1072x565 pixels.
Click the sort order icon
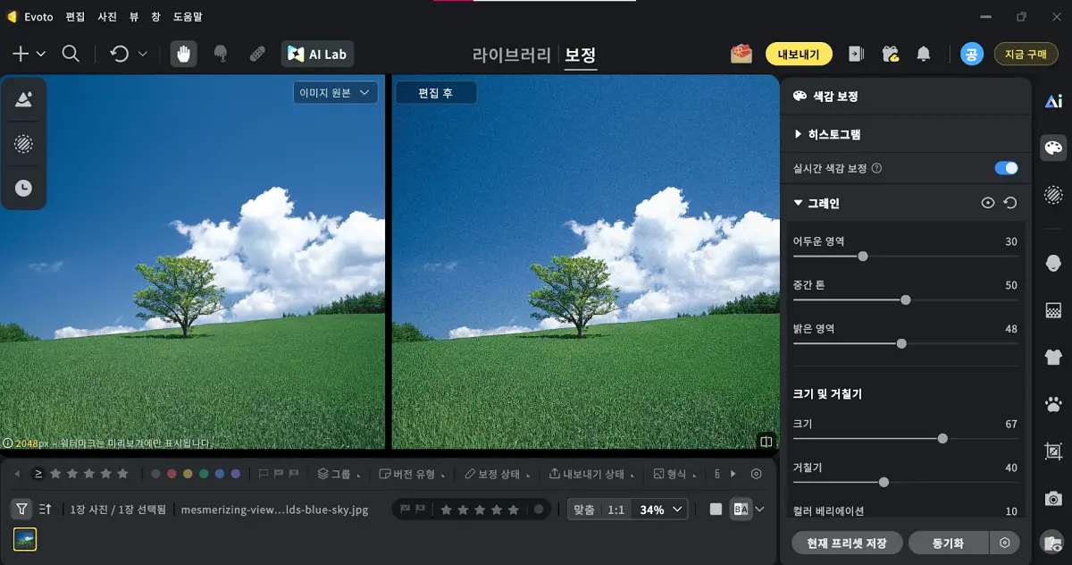(x=46, y=509)
